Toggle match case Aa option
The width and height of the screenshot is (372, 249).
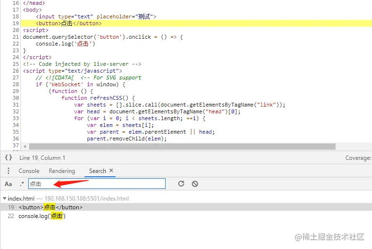8,184
